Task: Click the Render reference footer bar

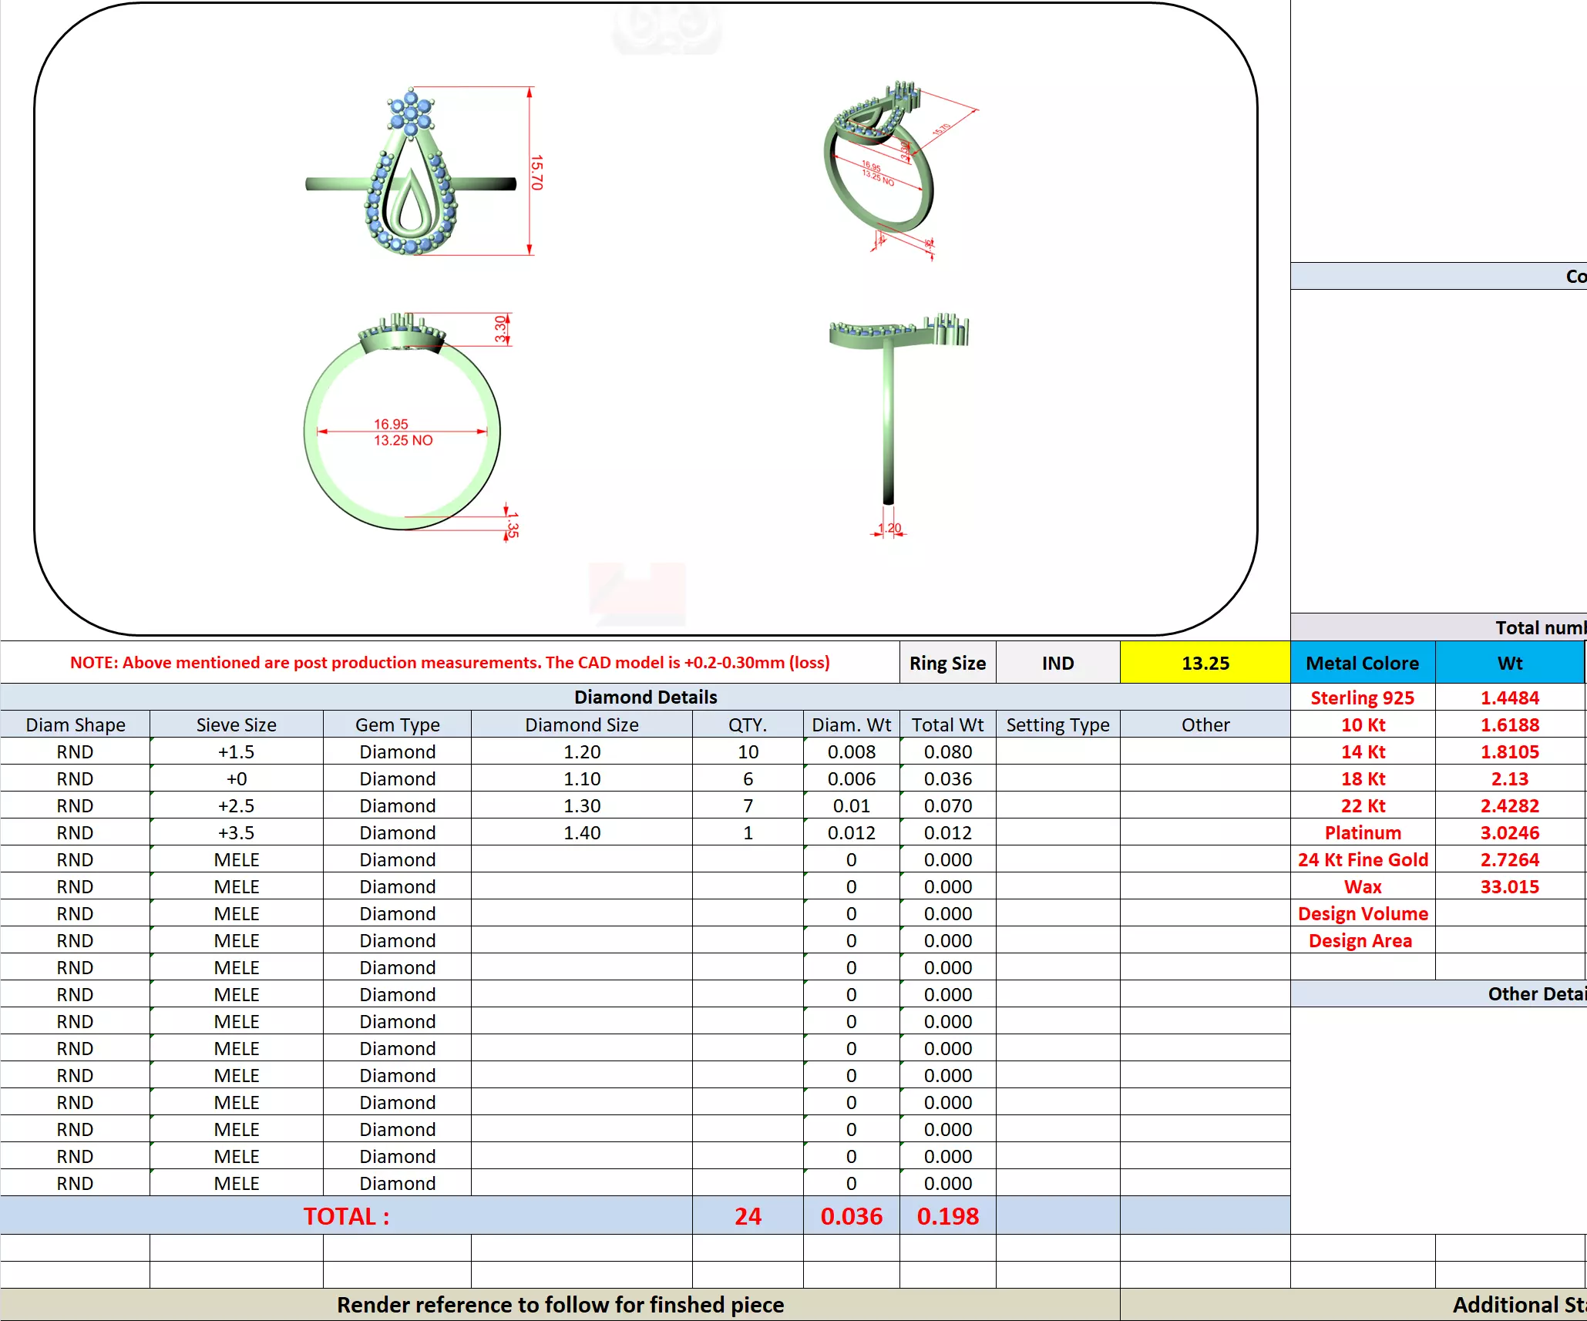Action: (x=560, y=1304)
